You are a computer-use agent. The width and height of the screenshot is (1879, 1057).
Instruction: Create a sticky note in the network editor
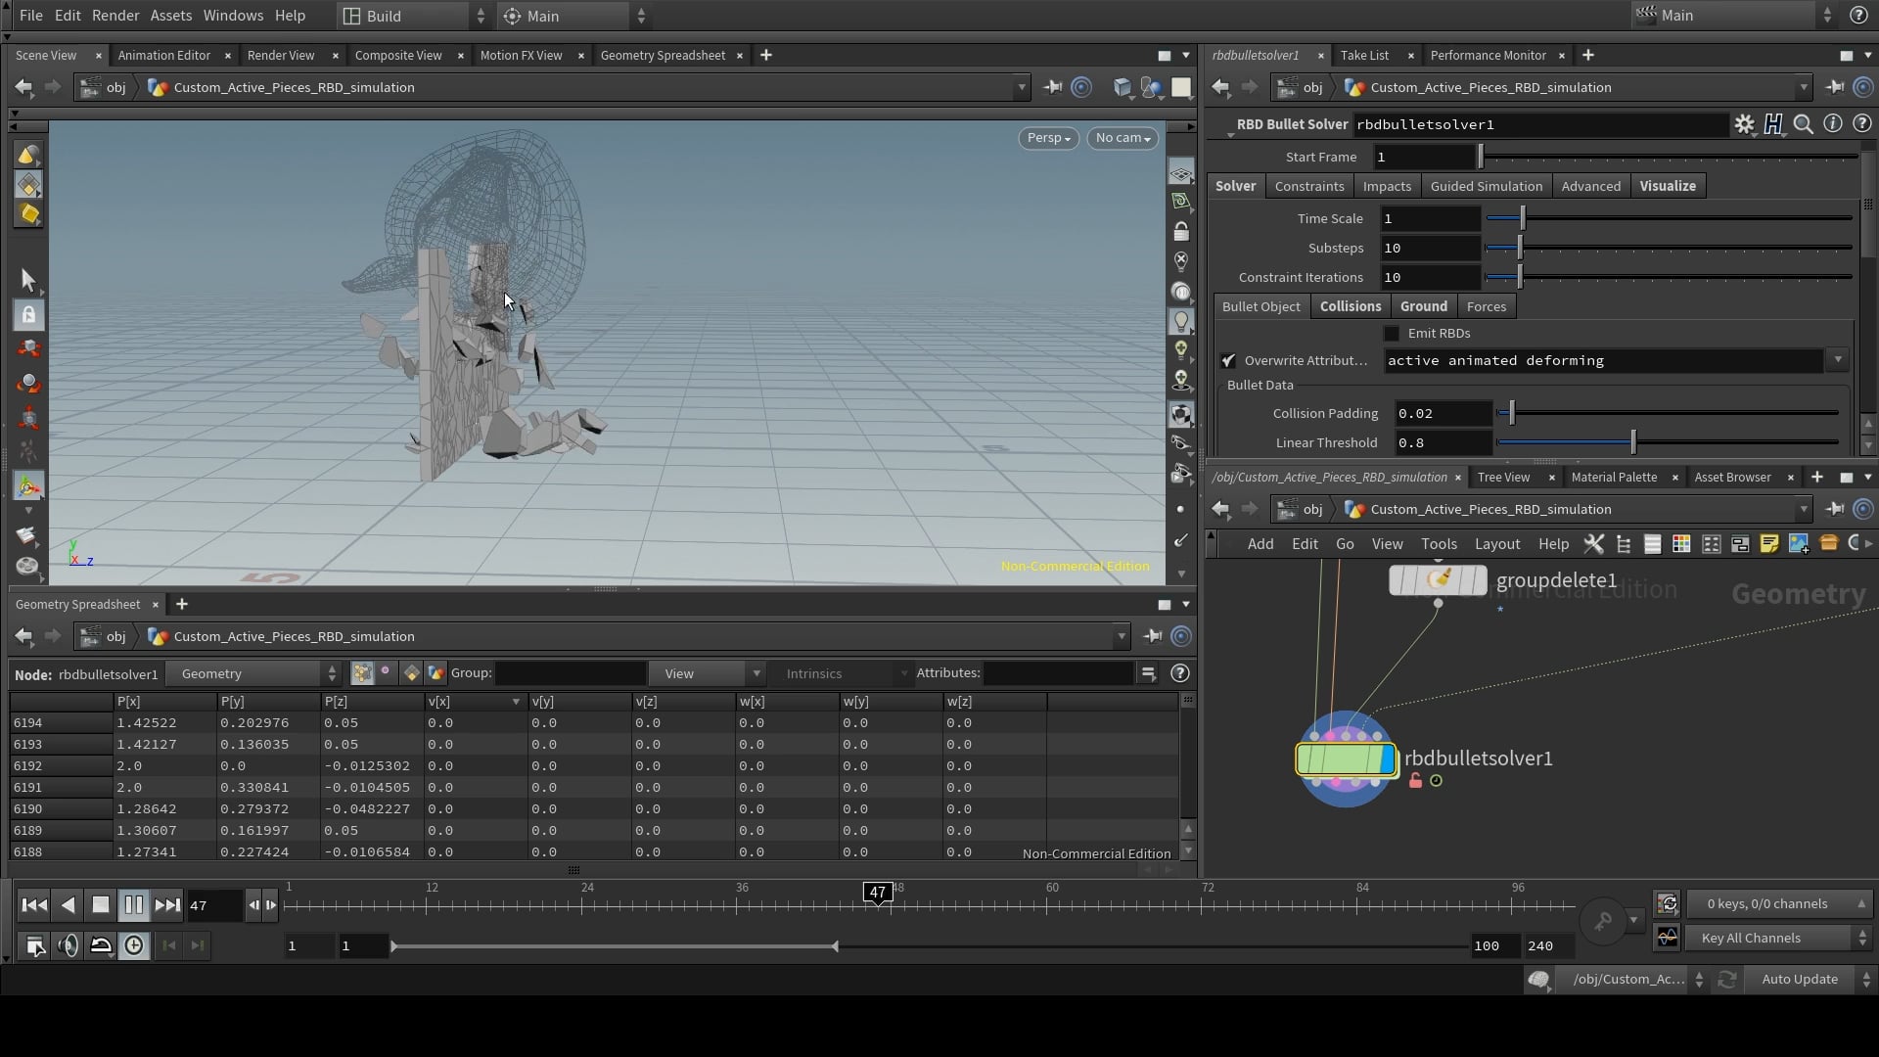point(1769,544)
